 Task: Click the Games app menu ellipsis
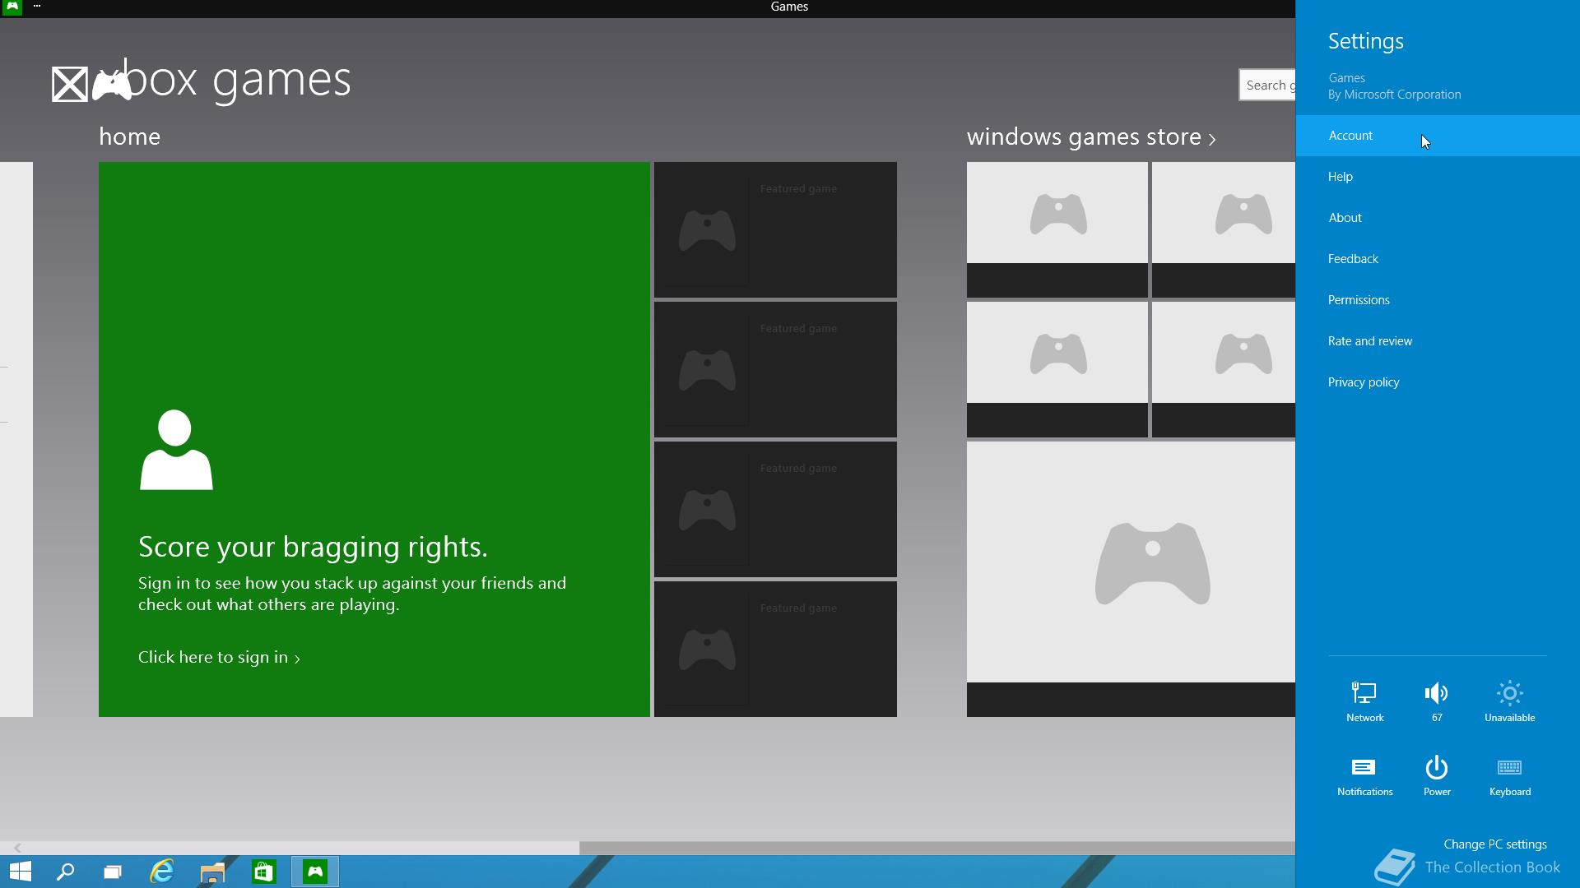tap(37, 7)
